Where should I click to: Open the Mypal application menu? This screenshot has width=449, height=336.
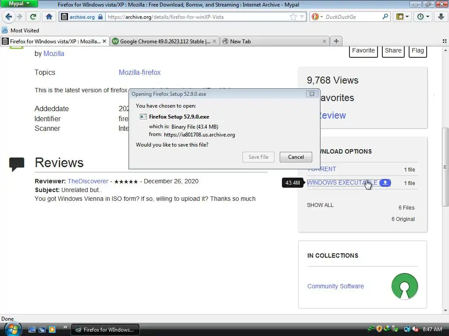pos(19,3)
